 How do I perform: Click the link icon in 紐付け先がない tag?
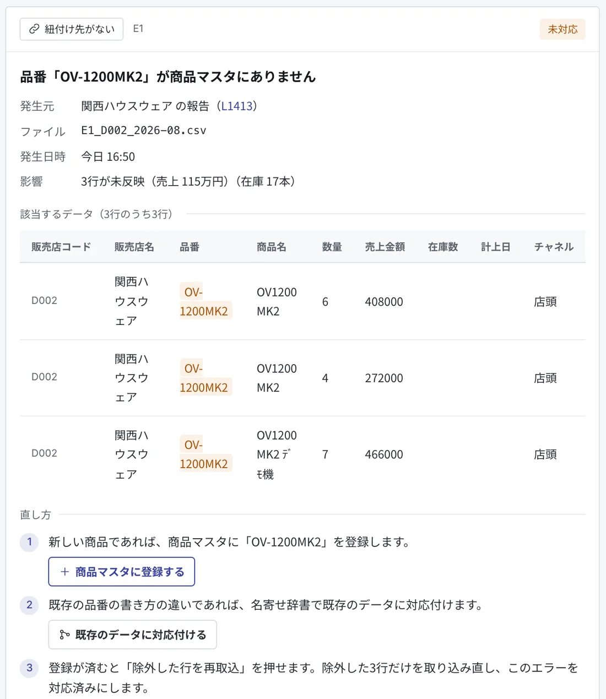(x=34, y=29)
